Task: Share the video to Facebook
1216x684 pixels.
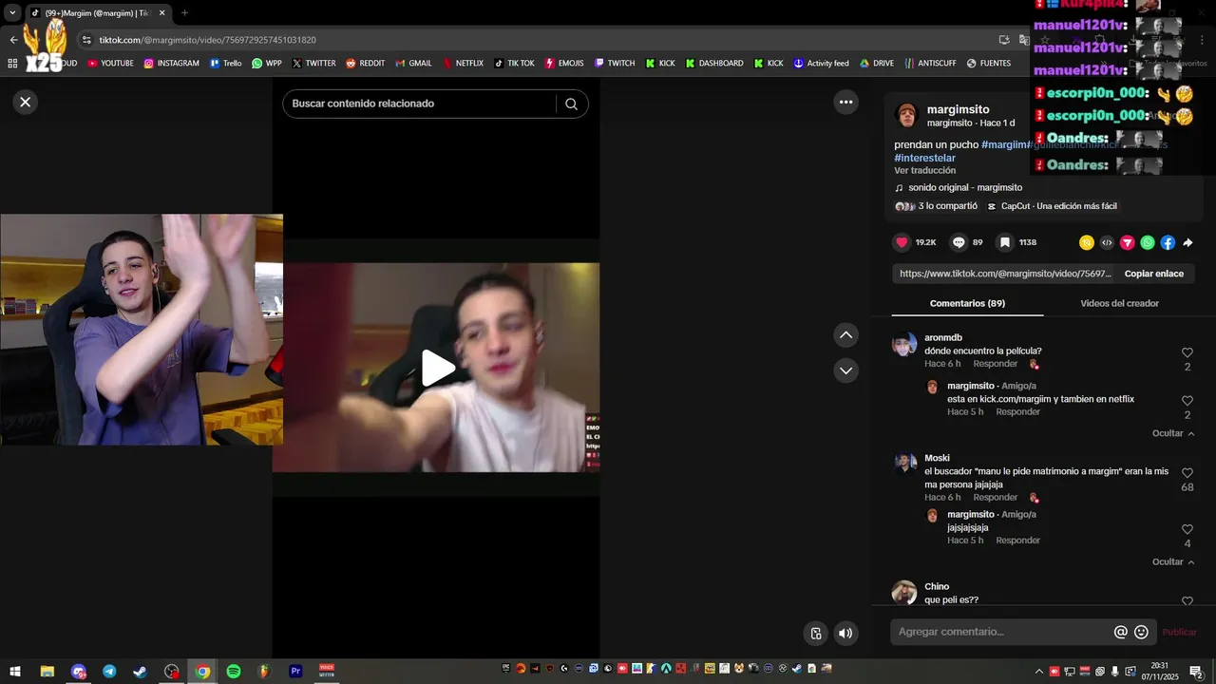Action: click(x=1168, y=242)
